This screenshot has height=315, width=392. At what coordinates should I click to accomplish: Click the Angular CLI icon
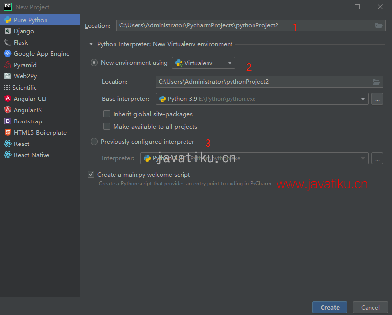[x=8, y=98]
